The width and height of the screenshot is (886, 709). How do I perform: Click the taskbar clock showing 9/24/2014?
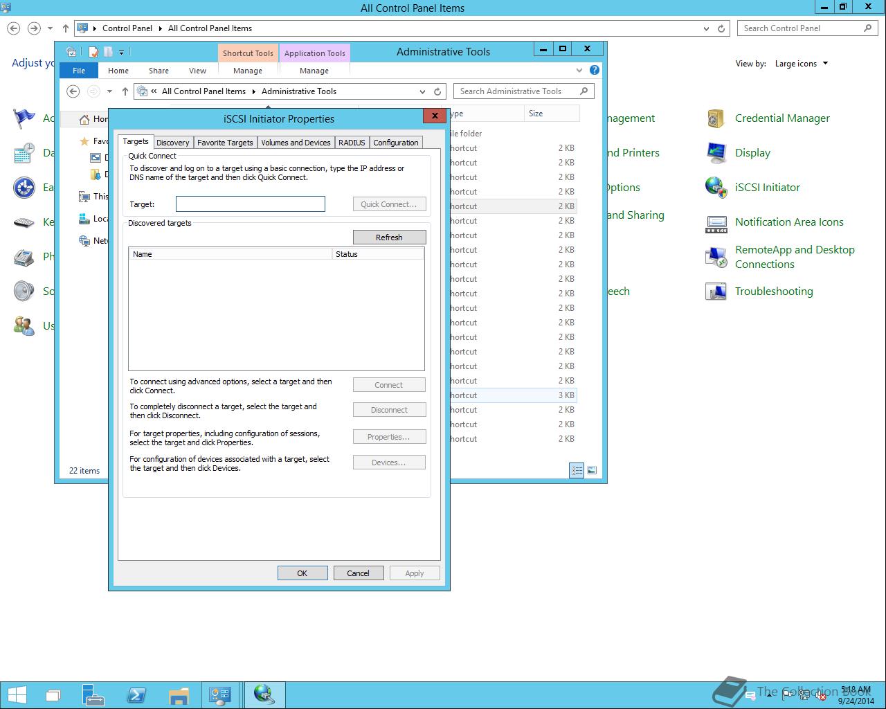[856, 695]
